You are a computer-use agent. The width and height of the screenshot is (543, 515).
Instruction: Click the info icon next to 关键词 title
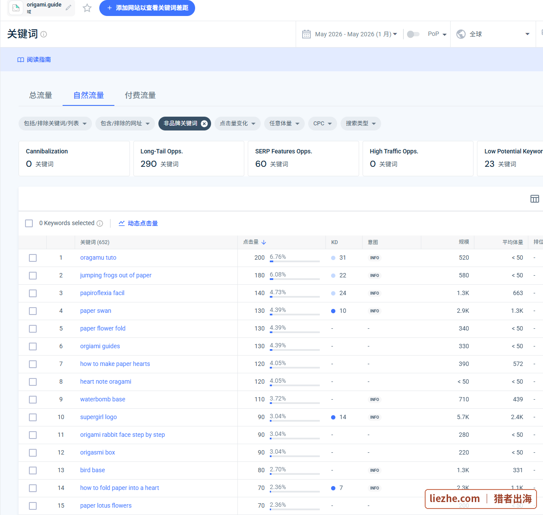pos(44,34)
